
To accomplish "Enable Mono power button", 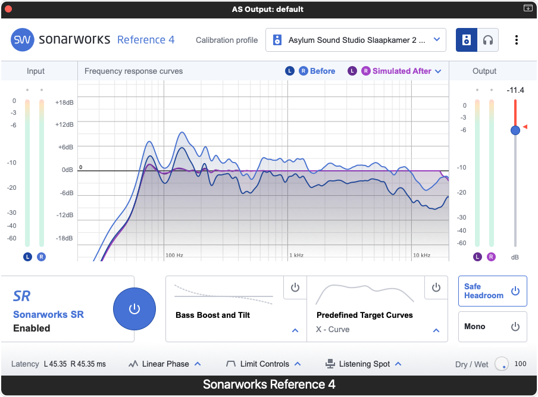I will coord(515,326).
